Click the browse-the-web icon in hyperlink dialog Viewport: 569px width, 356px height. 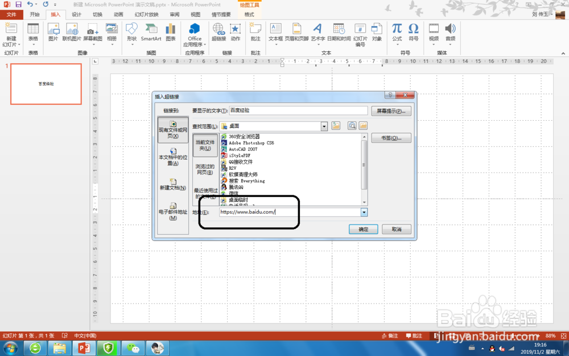pyautogui.click(x=352, y=126)
